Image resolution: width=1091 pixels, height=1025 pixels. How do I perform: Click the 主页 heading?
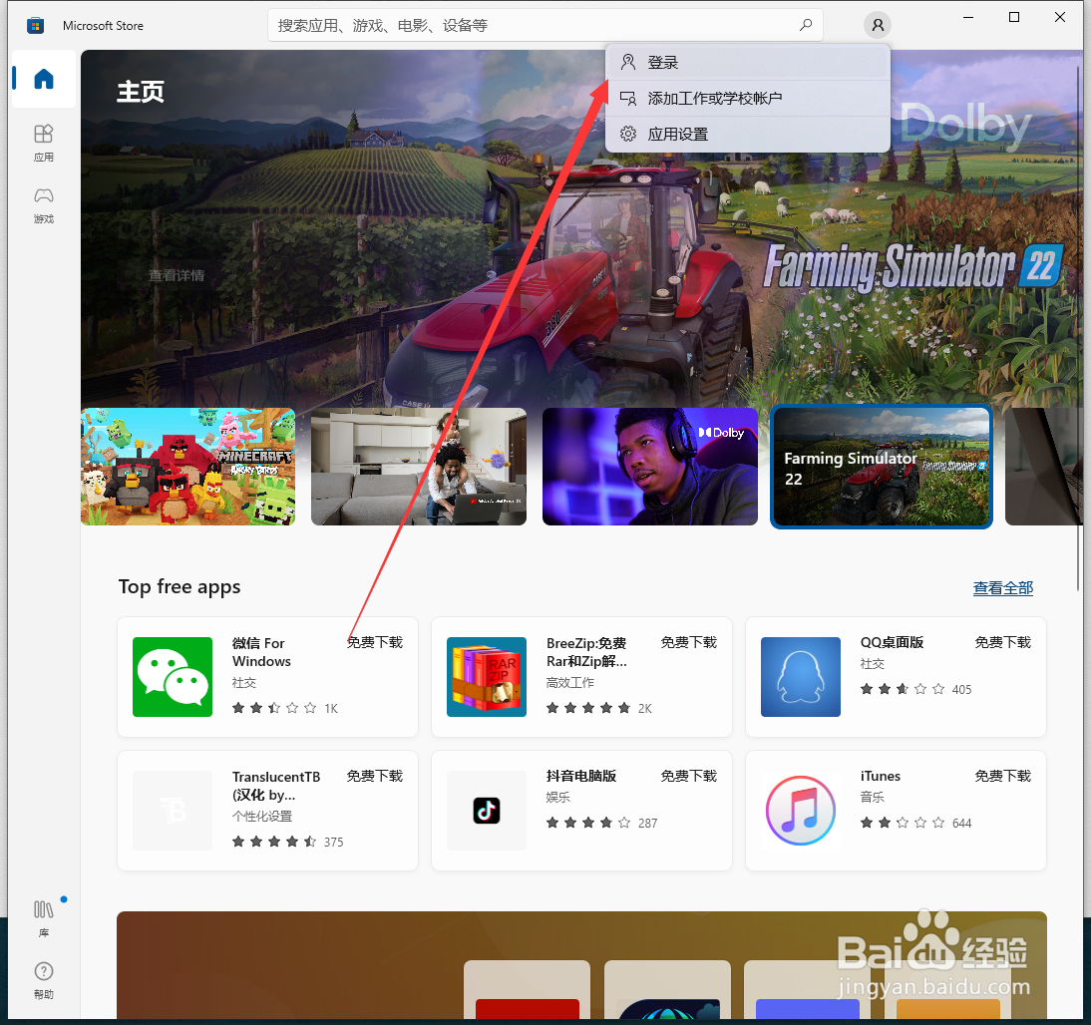click(141, 92)
